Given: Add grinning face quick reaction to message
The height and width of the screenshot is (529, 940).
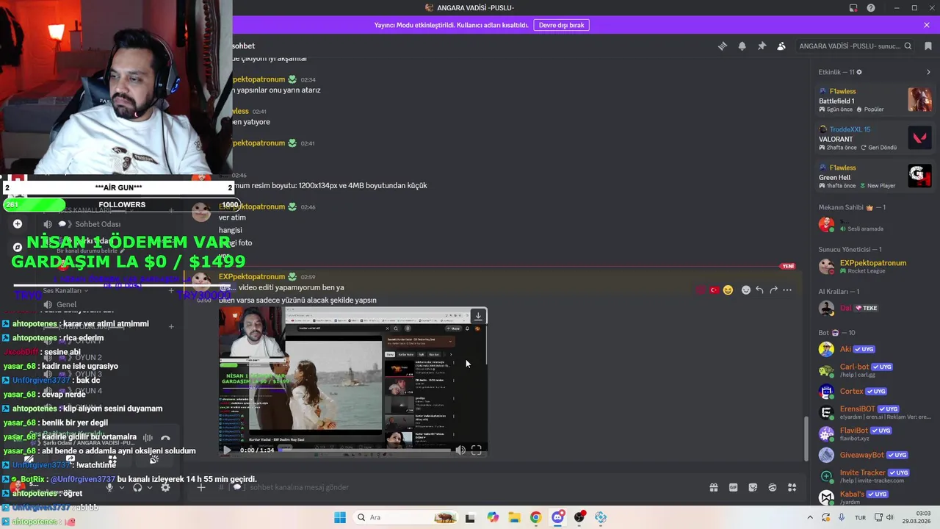Looking at the screenshot, I should (x=728, y=290).
